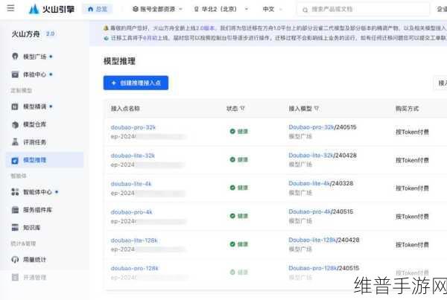Click the 火山引擎 logo
The height and width of the screenshot is (300, 447).
point(51,9)
